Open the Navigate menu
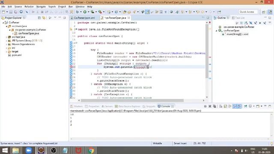Screen dimensions: 274x154 [x=41, y=7]
